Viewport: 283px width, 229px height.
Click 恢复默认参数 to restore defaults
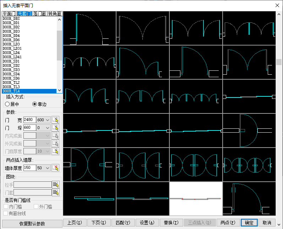32,224
